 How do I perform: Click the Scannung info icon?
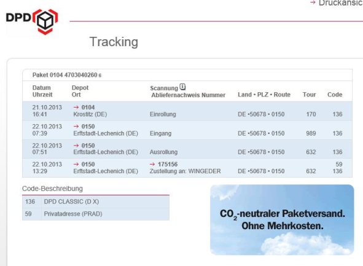click(x=182, y=87)
